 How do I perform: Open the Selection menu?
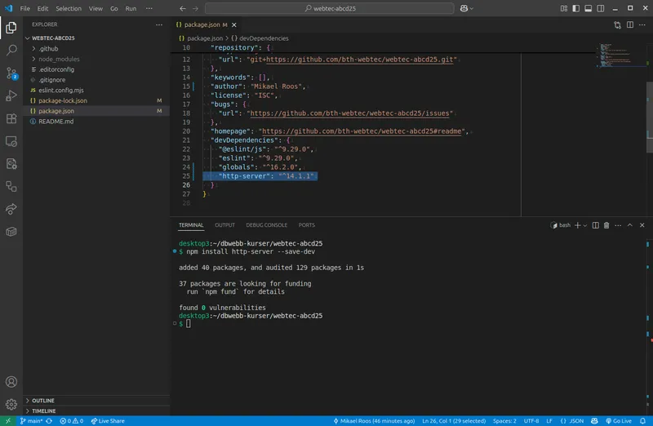tap(69, 8)
